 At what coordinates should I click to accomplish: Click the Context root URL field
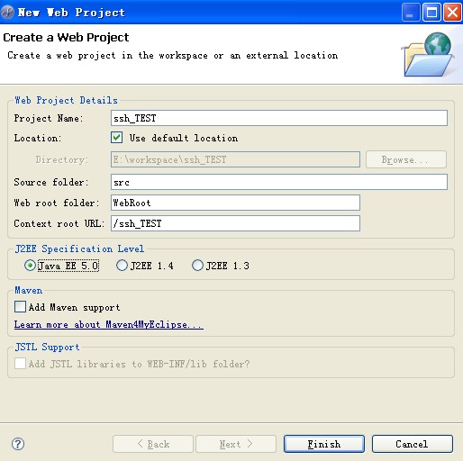[235, 223]
